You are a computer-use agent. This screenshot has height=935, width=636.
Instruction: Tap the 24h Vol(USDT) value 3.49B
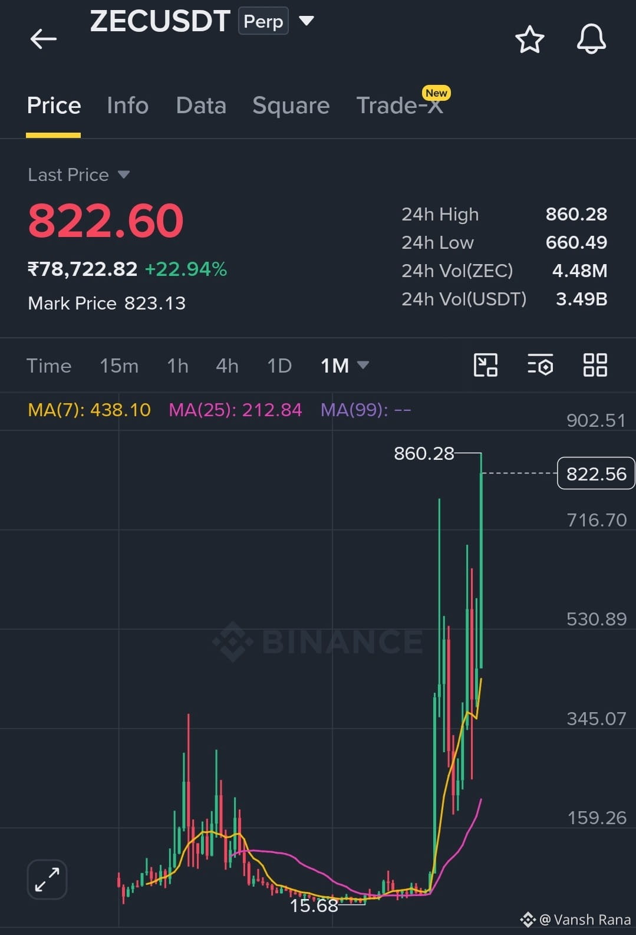(581, 299)
